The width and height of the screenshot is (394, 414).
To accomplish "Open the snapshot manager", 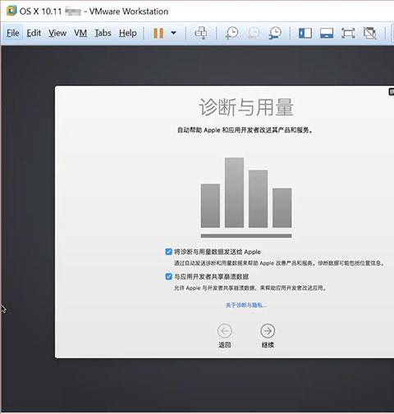I will (x=275, y=33).
